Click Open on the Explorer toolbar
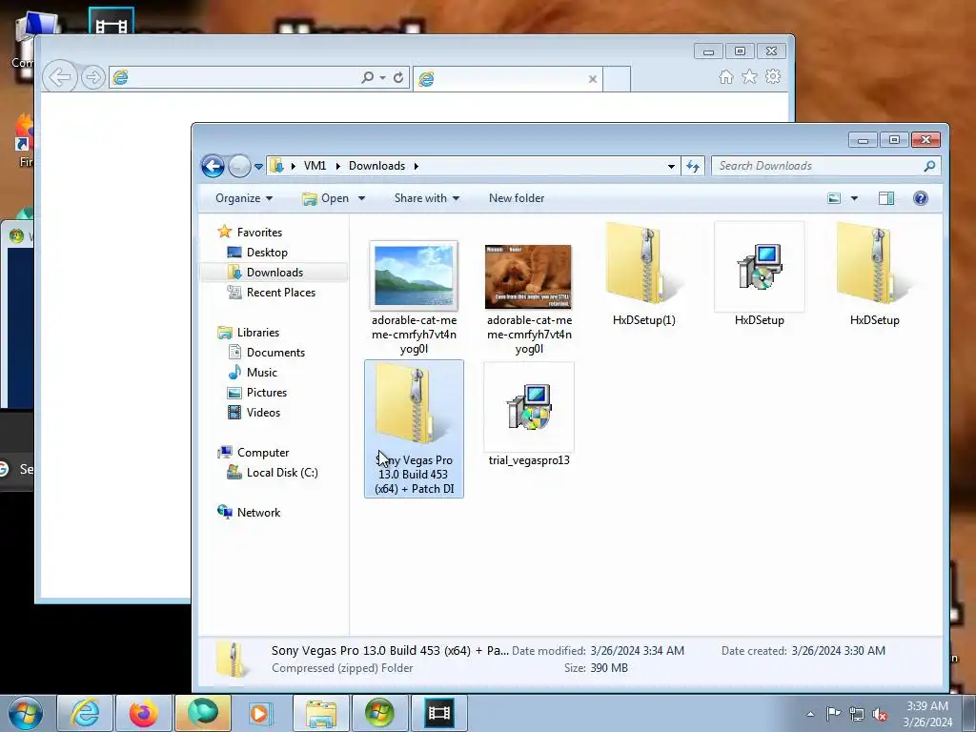Image resolution: width=976 pixels, height=732 pixels. pos(326,198)
